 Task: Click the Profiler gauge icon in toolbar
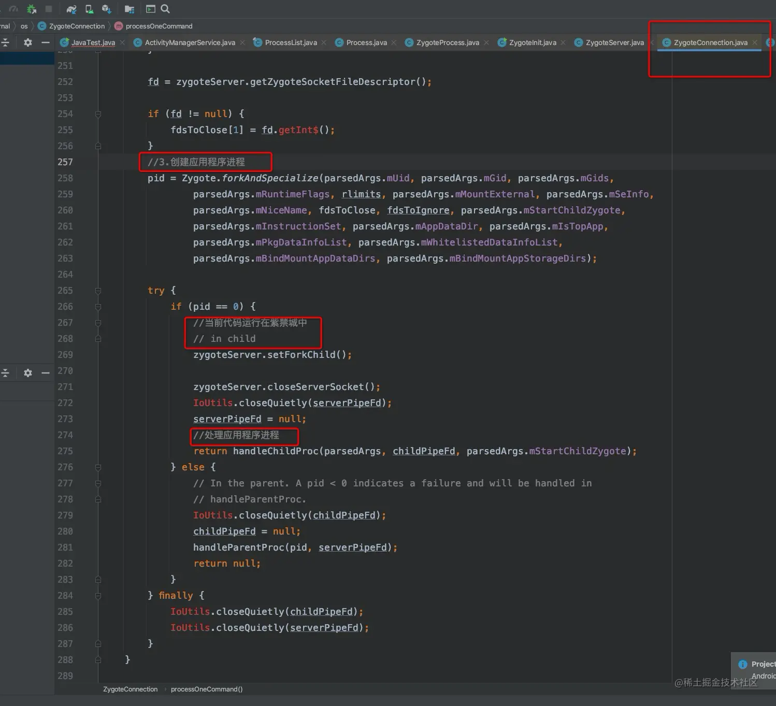pos(14,9)
